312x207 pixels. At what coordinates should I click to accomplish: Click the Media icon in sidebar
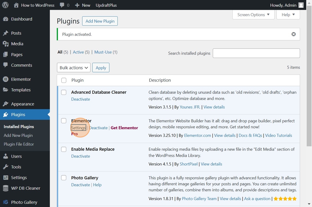tap(6, 44)
